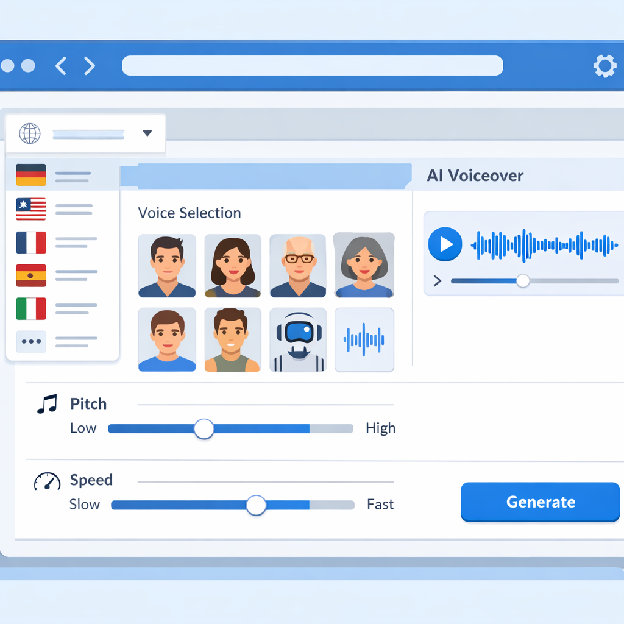Click the browser forward arrow

tap(90, 66)
